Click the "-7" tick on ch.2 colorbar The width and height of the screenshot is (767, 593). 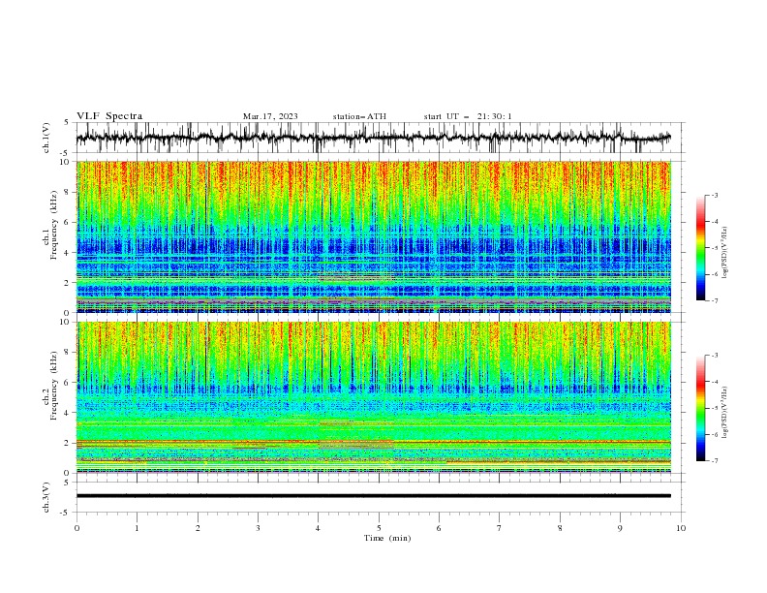pos(714,460)
